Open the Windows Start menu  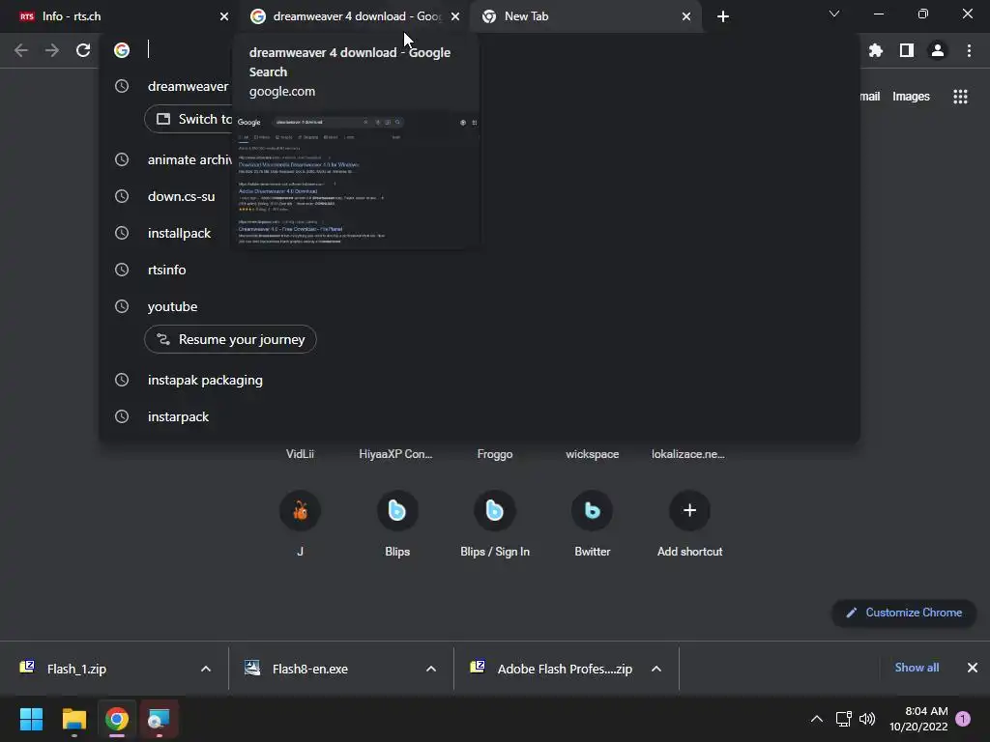coord(31,719)
